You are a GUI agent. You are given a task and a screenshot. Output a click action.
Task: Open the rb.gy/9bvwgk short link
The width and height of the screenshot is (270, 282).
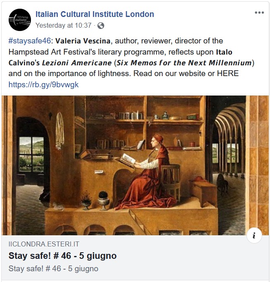pos(44,84)
